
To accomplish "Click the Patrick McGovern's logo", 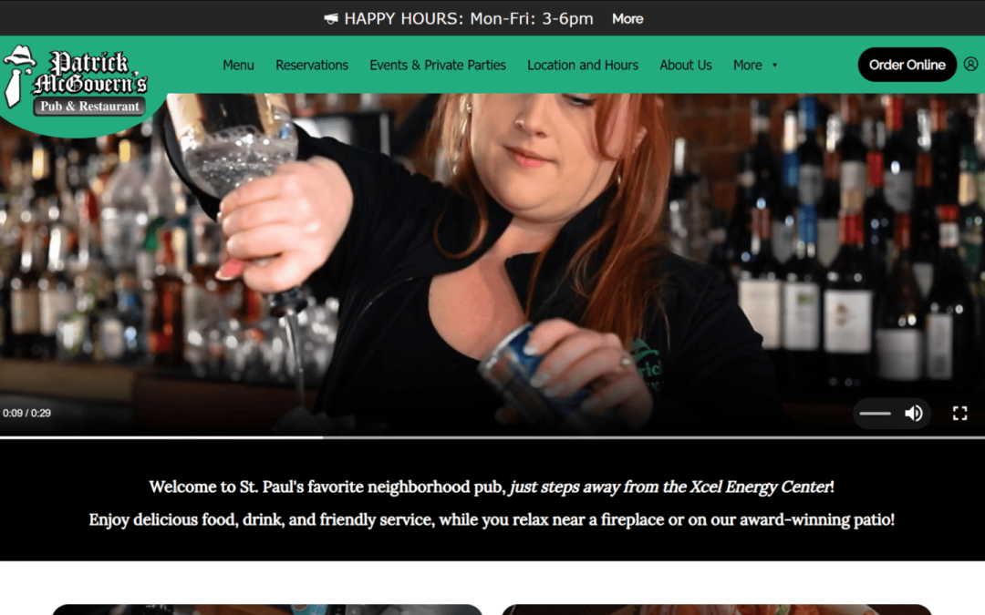I will [76, 82].
